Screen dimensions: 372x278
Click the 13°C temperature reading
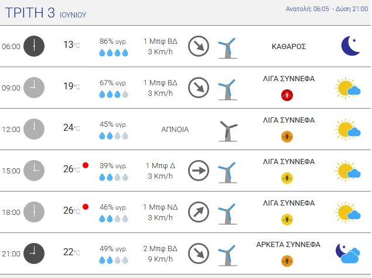(71, 45)
